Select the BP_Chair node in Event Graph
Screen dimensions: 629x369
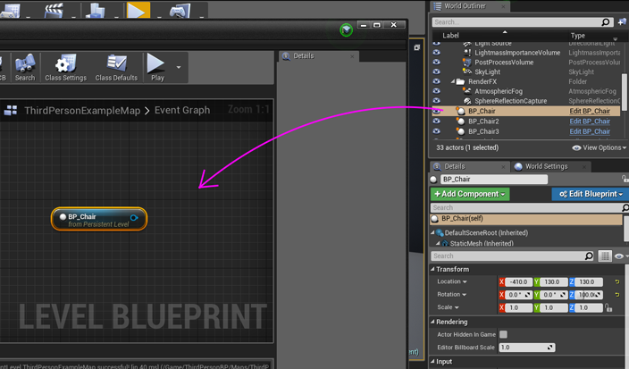tap(98, 219)
